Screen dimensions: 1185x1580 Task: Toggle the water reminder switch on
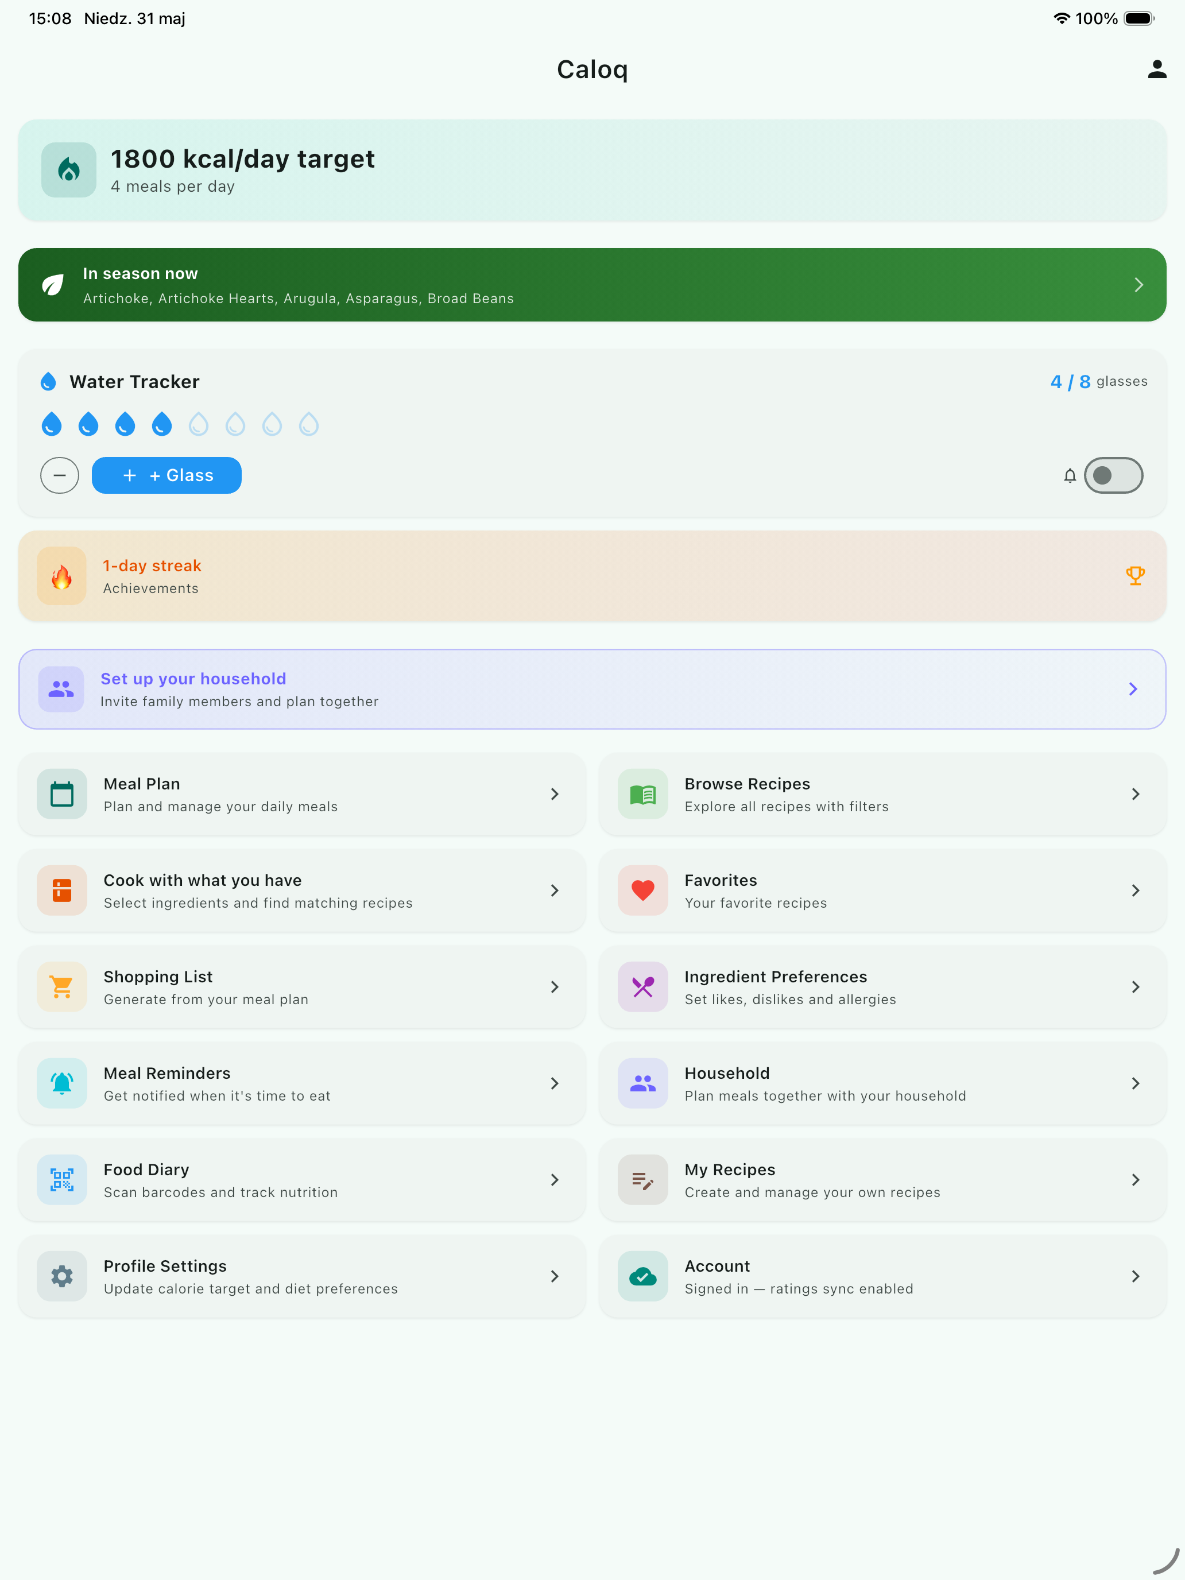[1113, 476]
